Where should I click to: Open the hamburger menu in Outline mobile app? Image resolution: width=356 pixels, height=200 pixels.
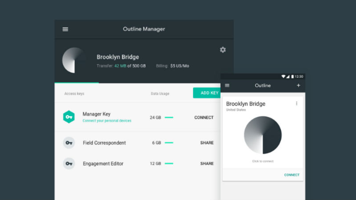point(227,85)
